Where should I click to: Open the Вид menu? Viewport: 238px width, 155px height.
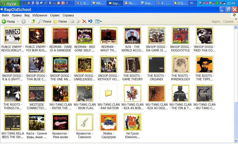(x=27, y=15)
